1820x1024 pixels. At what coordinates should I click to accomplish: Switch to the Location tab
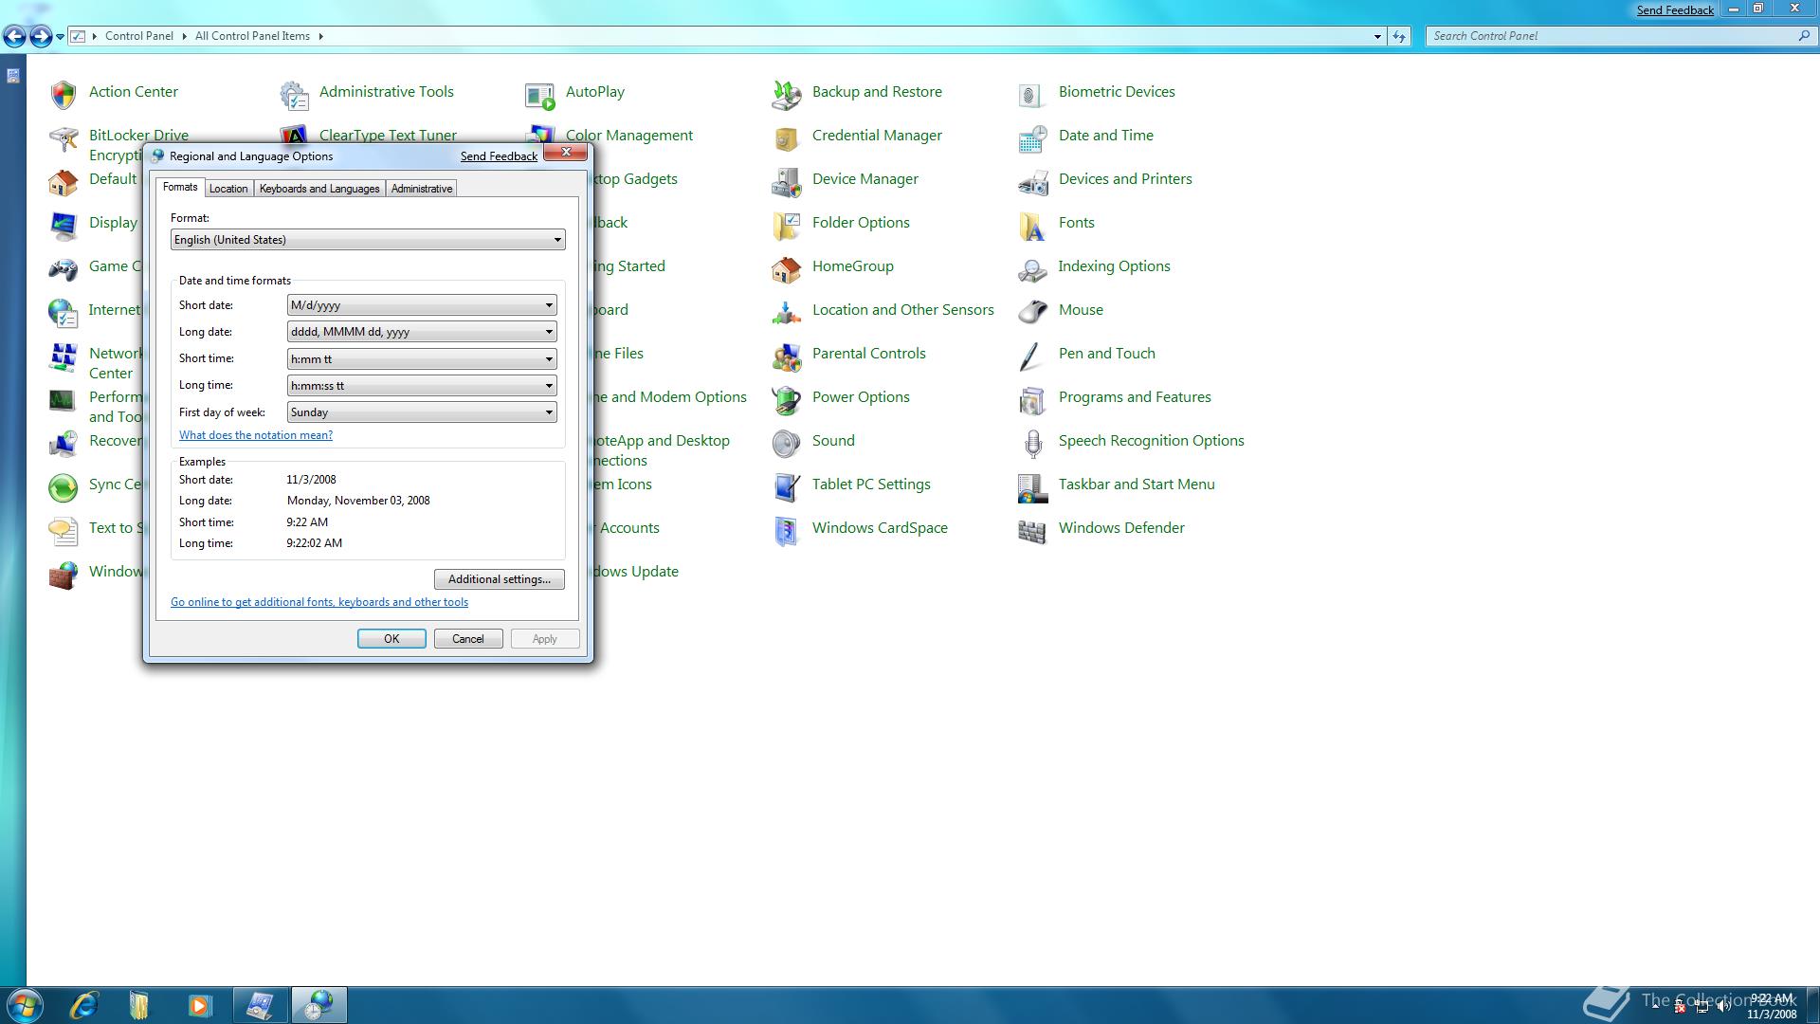[228, 189]
